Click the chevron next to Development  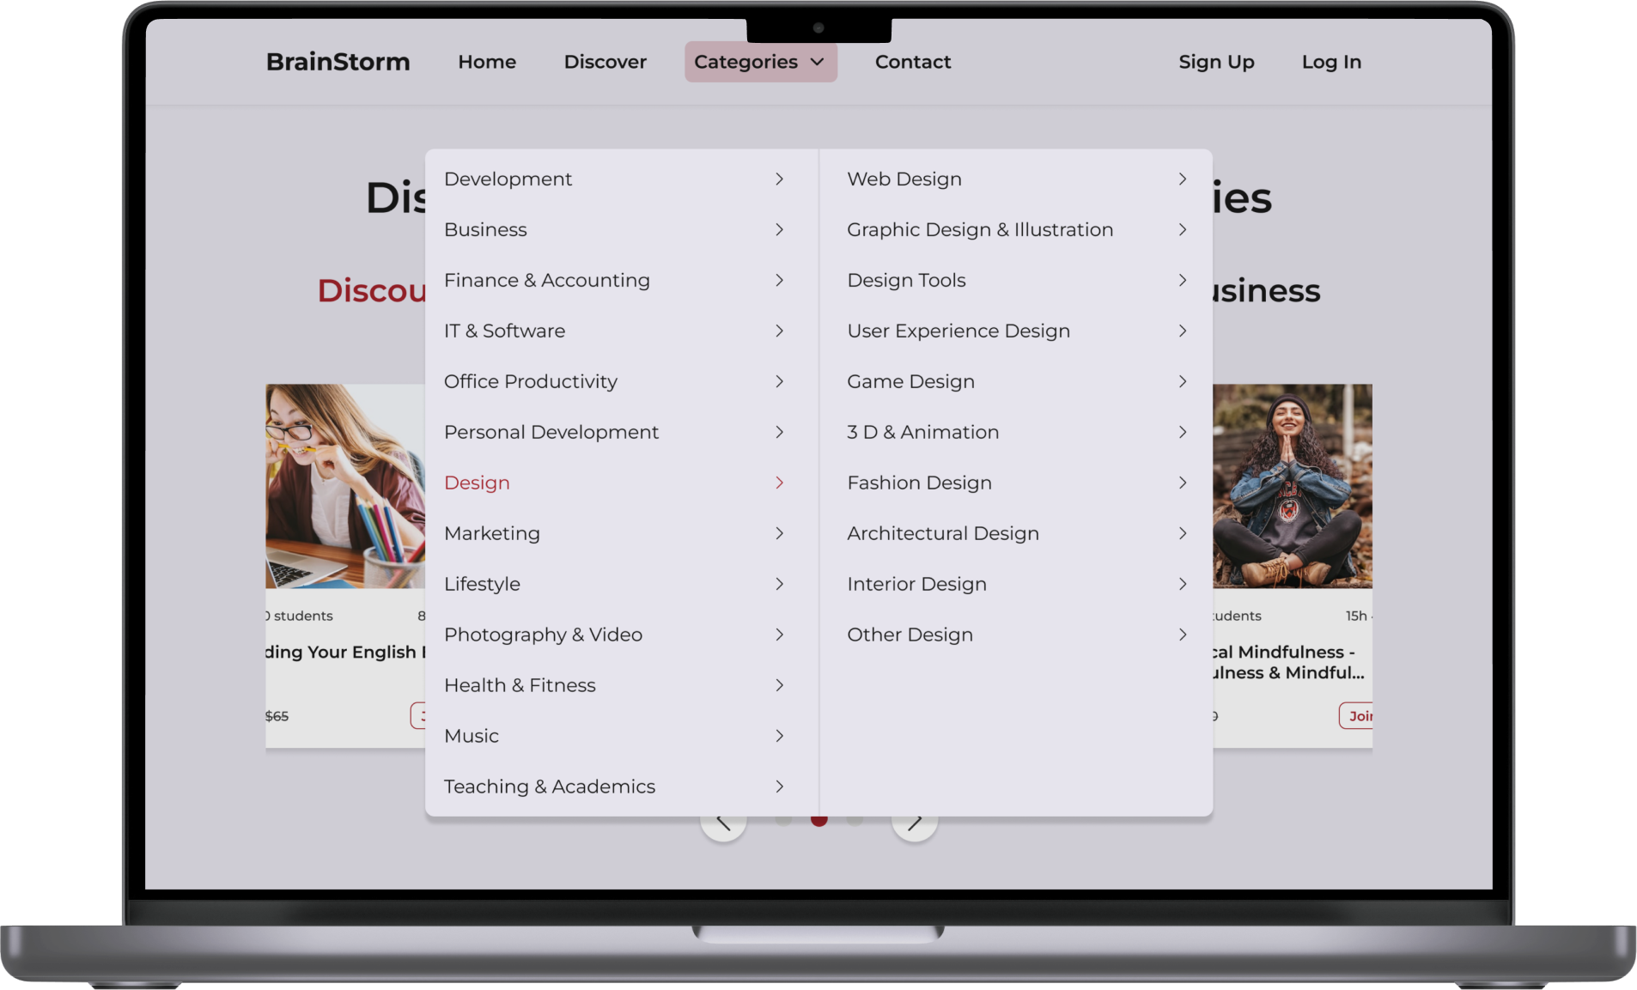(779, 179)
